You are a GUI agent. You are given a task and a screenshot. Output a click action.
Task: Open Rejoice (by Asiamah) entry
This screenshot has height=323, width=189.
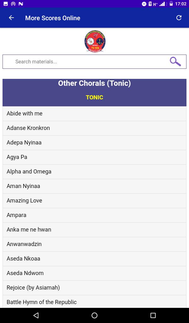click(x=94, y=288)
